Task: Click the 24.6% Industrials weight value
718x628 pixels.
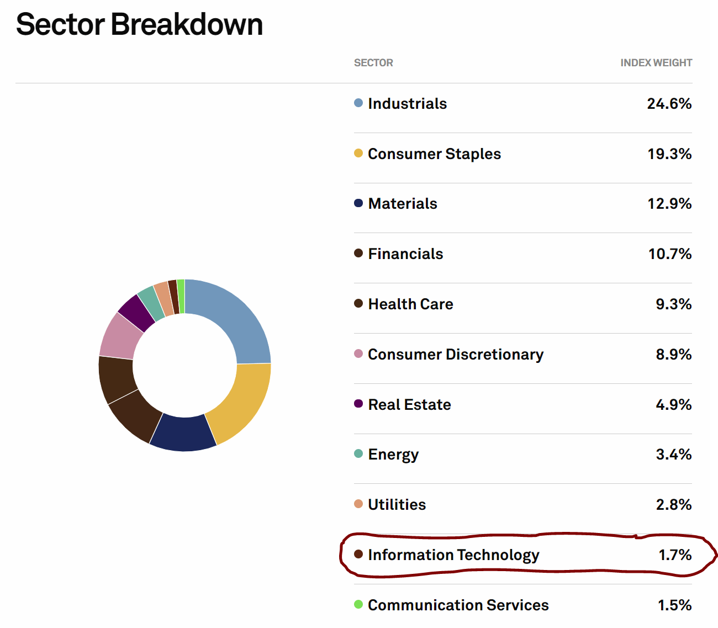Action: click(669, 103)
